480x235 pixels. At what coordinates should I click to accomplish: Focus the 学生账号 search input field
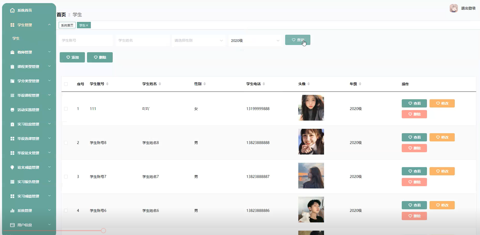coord(86,41)
